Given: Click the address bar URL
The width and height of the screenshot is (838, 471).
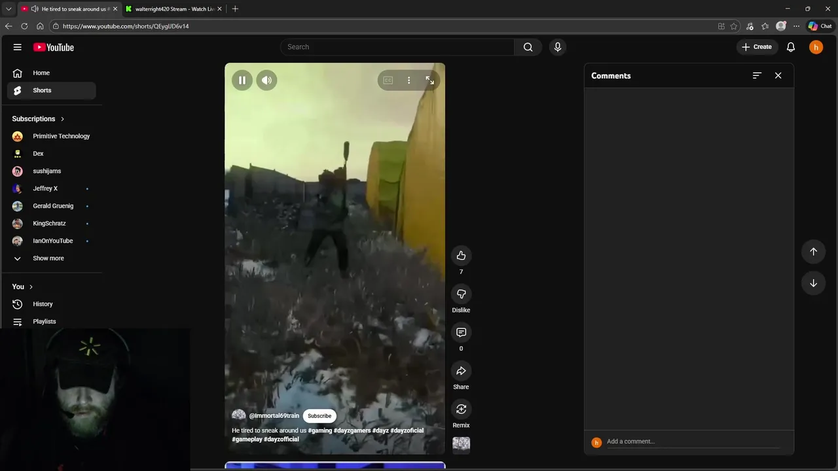Looking at the screenshot, I should tap(126, 26).
